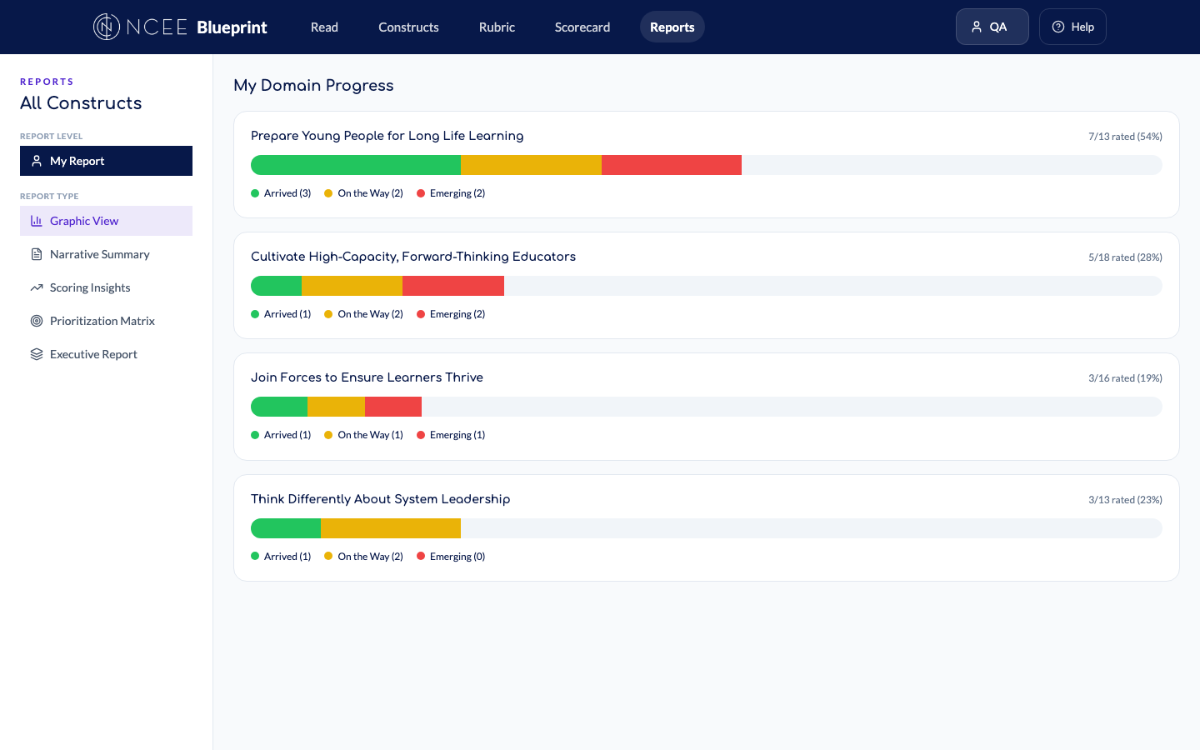Image resolution: width=1200 pixels, height=750 pixels.
Task: Open the Join Forces to Ensure Learners Thrive card
Action: click(367, 377)
